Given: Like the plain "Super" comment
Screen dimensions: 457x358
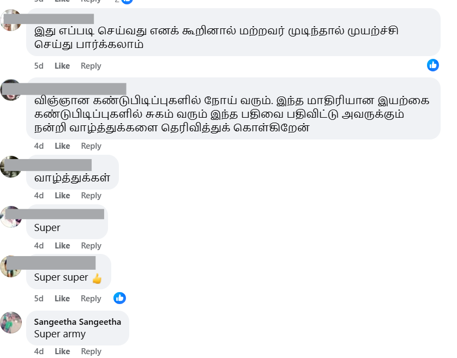Looking at the screenshot, I should (62, 246).
